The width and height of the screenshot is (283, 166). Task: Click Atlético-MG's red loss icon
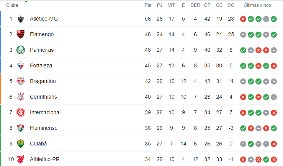[243, 19]
